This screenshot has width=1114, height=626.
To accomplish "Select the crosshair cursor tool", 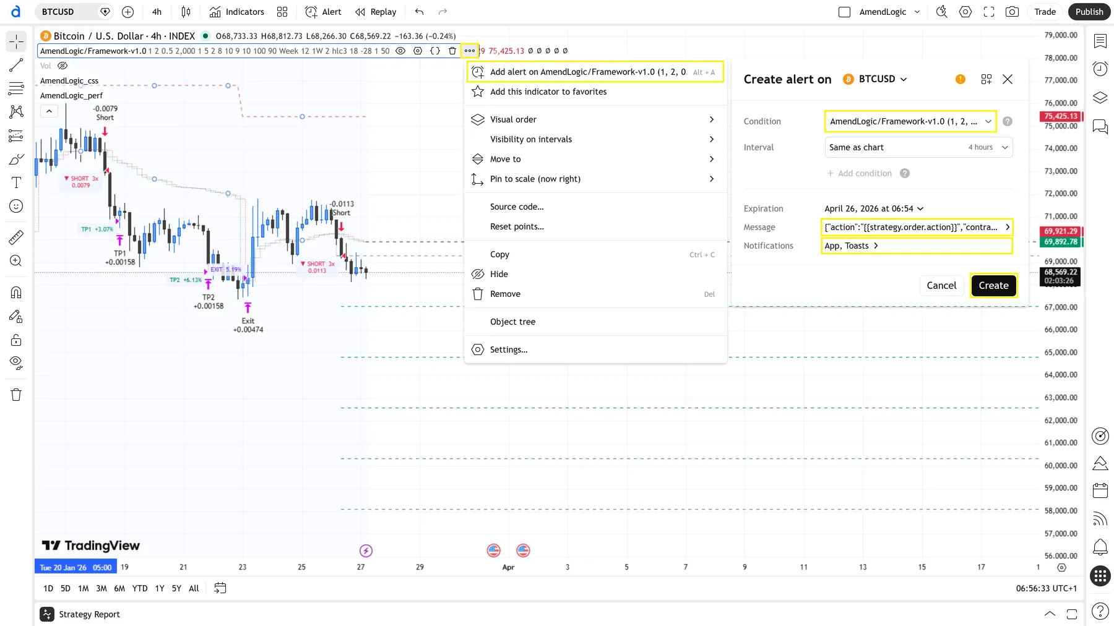I will click(16, 41).
